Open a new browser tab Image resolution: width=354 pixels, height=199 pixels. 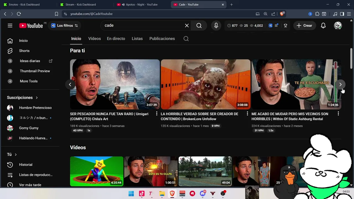click(231, 4)
